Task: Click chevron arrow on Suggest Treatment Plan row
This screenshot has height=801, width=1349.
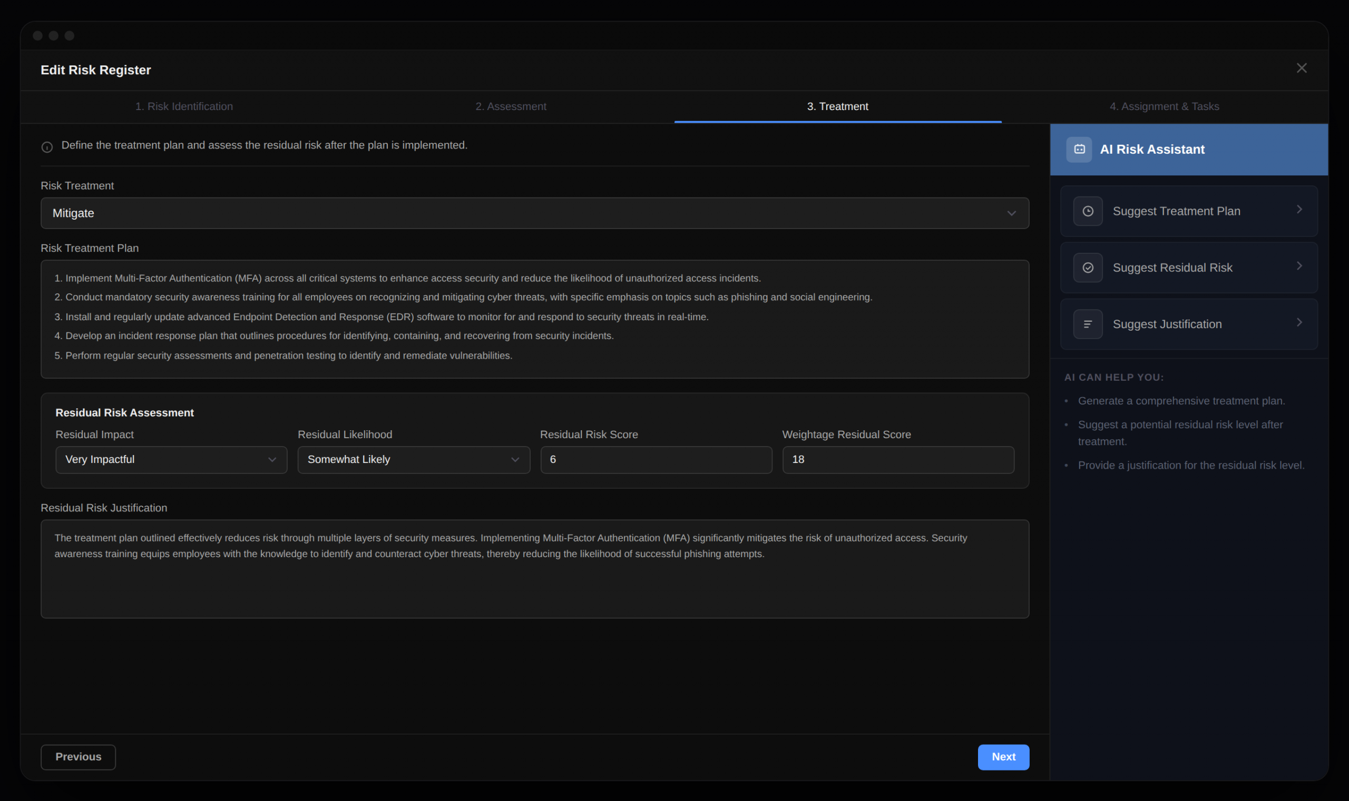Action: (1299, 210)
